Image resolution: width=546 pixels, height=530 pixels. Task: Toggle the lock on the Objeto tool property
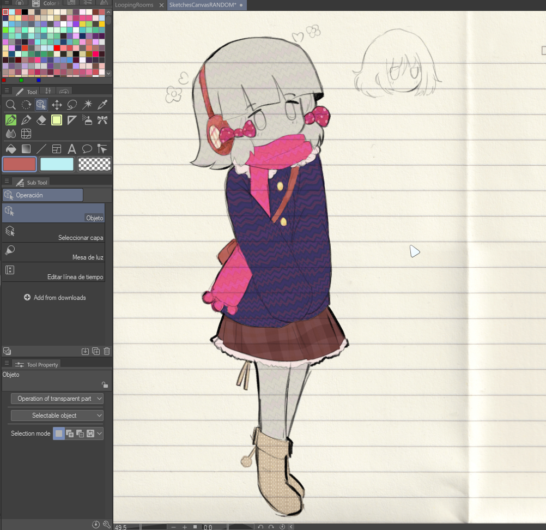[105, 384]
